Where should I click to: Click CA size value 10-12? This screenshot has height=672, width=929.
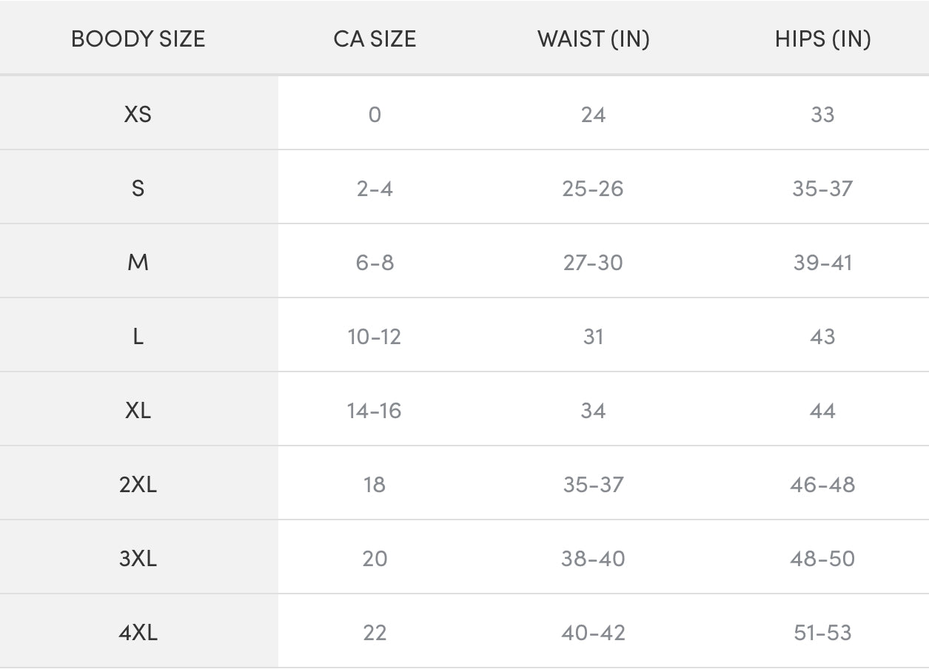coord(375,337)
